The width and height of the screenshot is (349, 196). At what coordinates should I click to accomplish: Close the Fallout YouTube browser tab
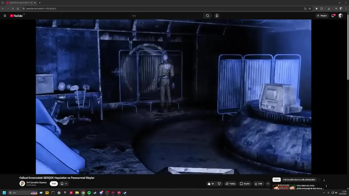(x=35, y=3)
